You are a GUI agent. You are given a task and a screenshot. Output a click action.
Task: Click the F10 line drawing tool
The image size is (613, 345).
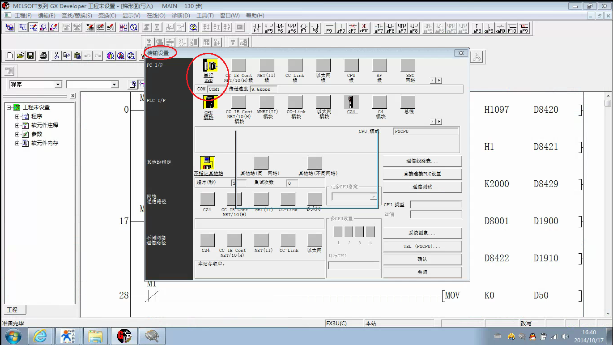512,28
